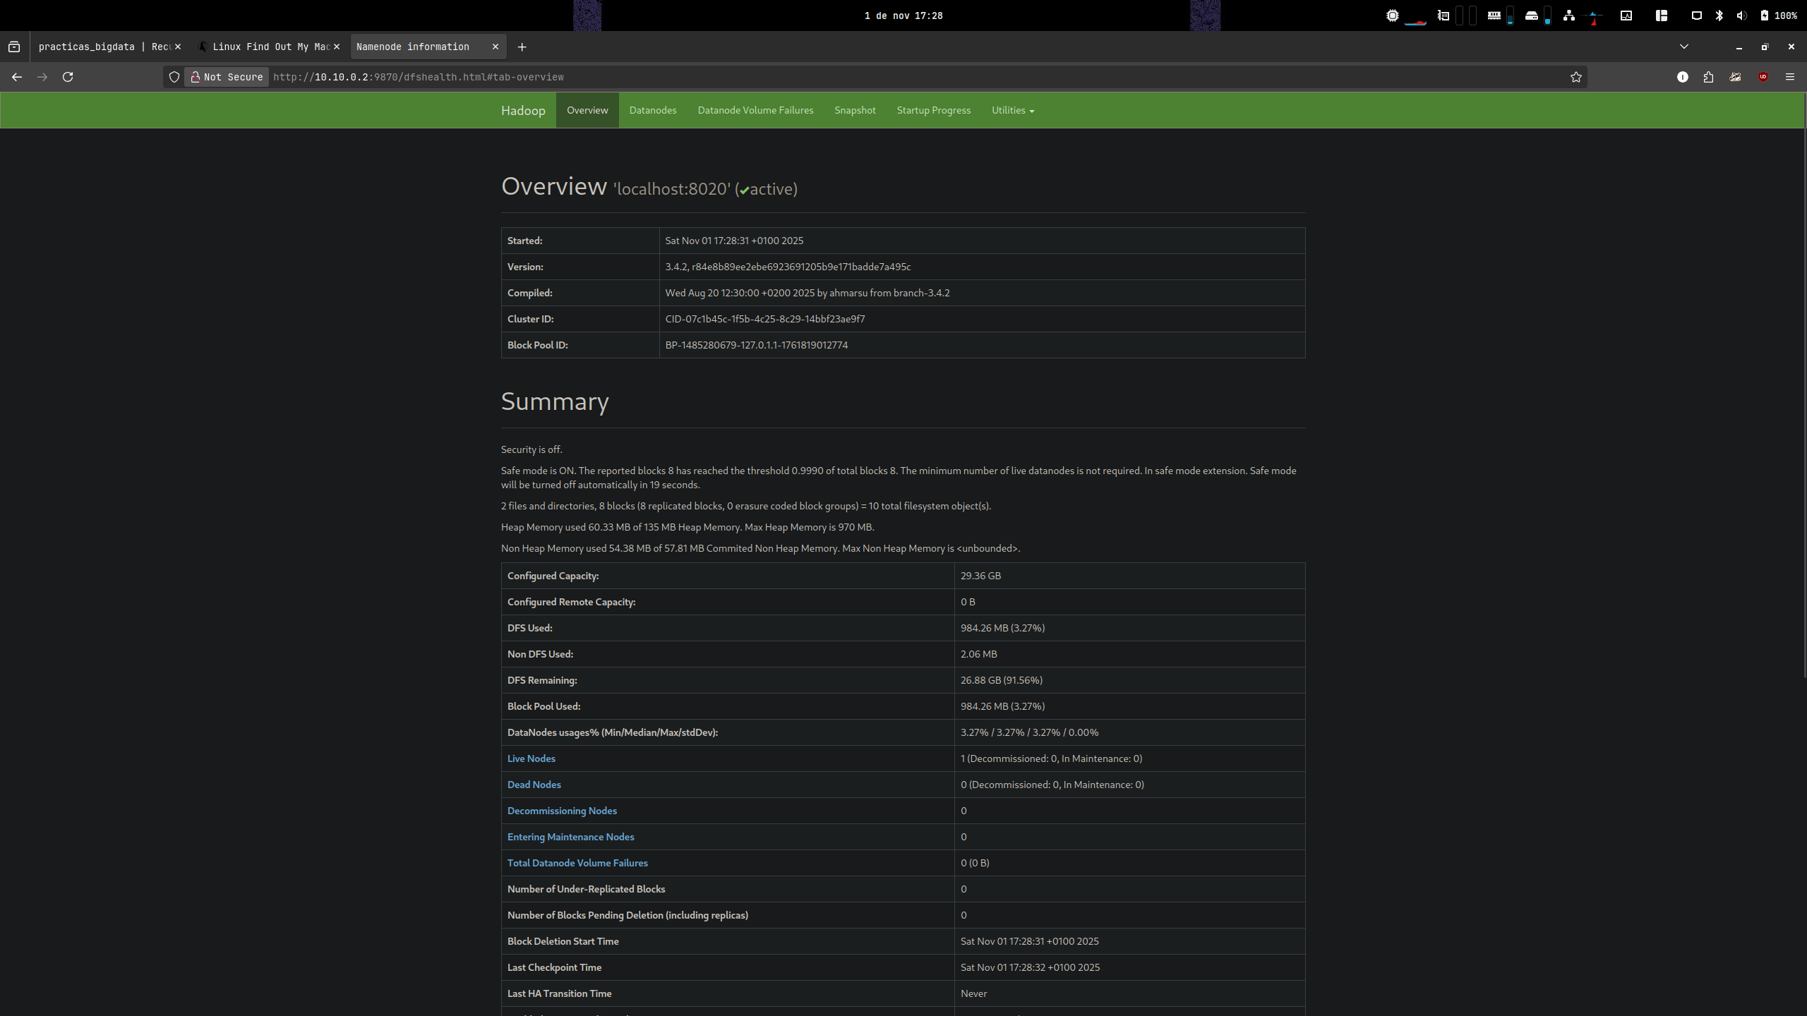Switch to the Datanodes tab

(652, 110)
